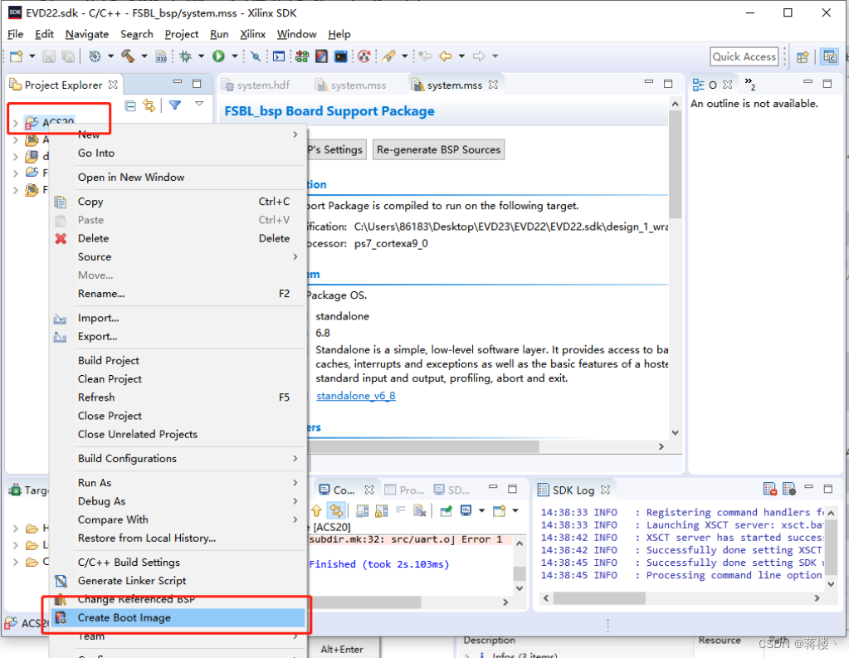The width and height of the screenshot is (849, 658).
Task: Minimize the Project Explorer view
Action: (178, 82)
